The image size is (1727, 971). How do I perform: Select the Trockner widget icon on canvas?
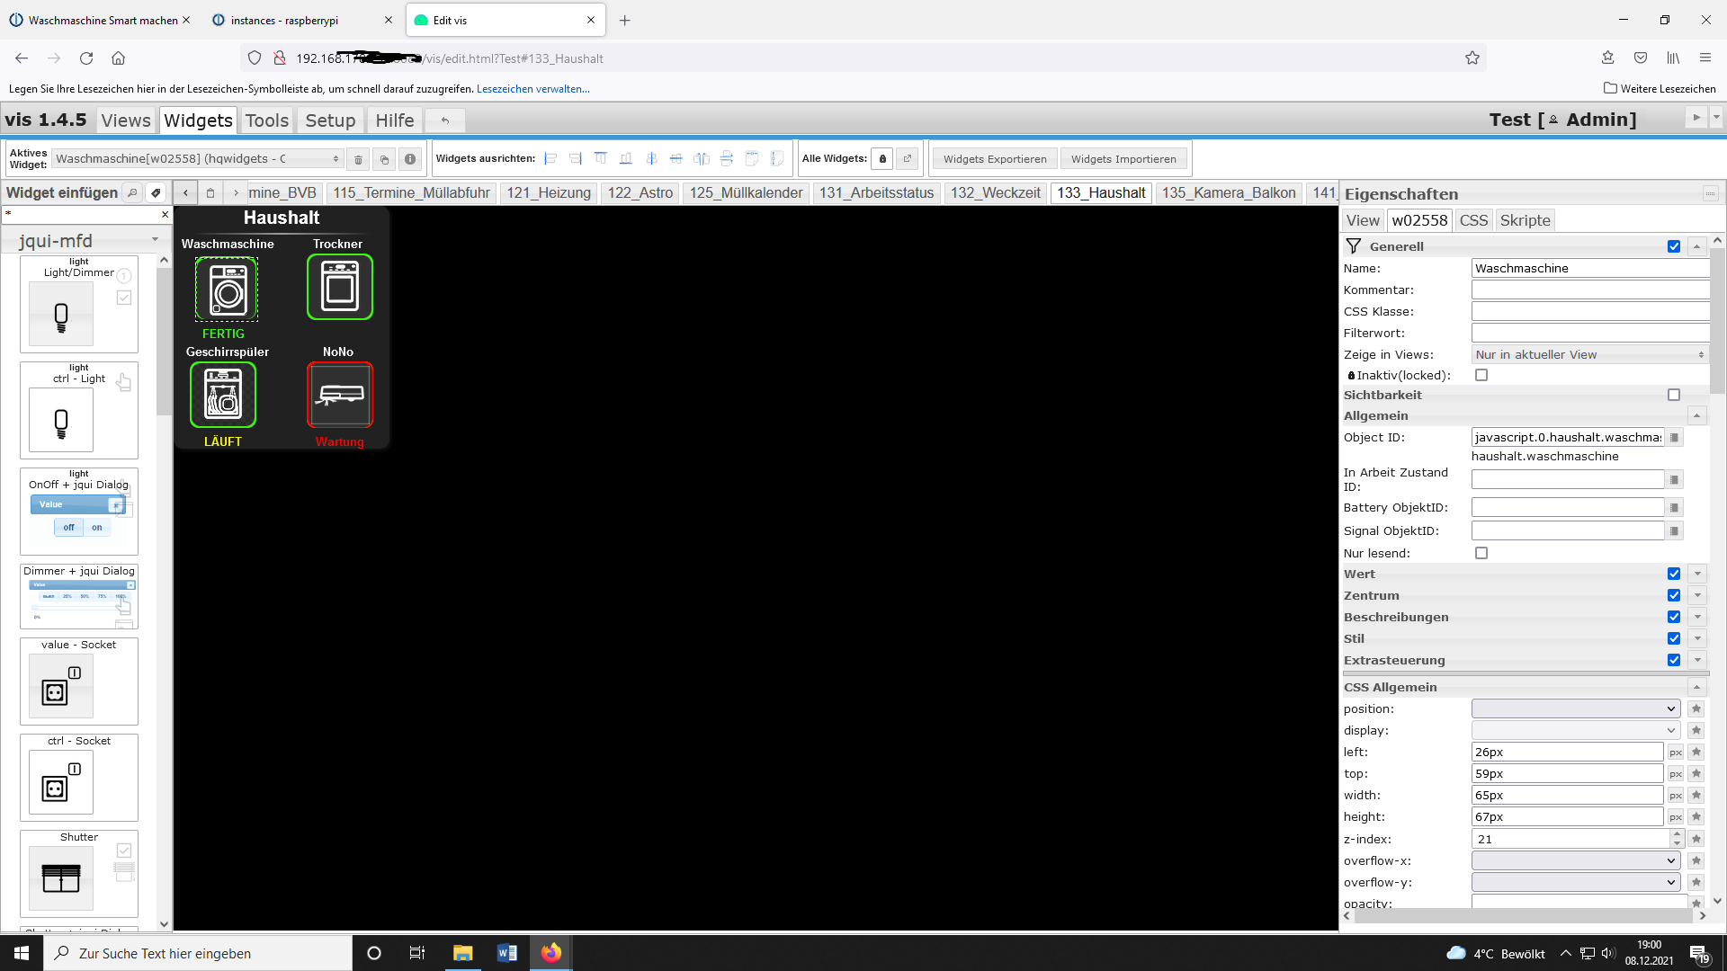(340, 287)
